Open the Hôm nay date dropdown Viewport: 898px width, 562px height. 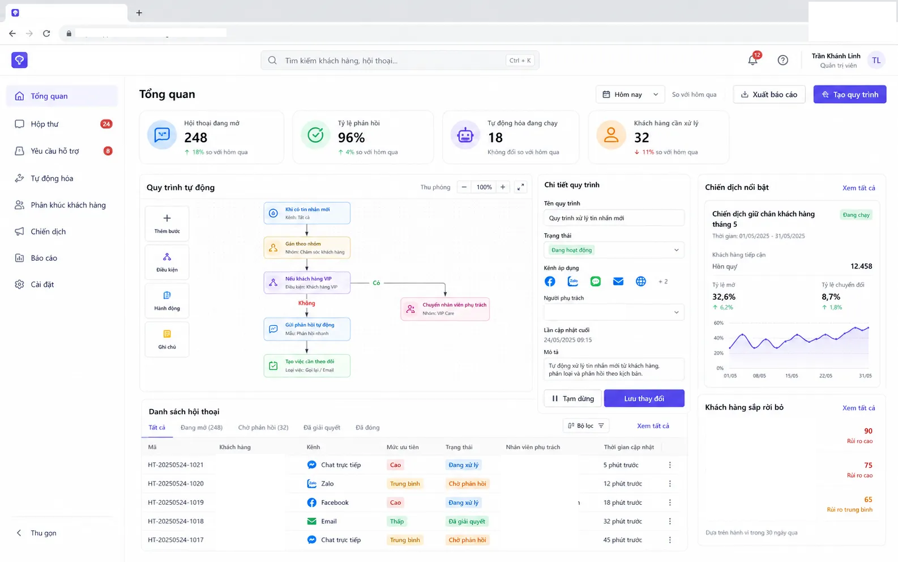point(630,95)
